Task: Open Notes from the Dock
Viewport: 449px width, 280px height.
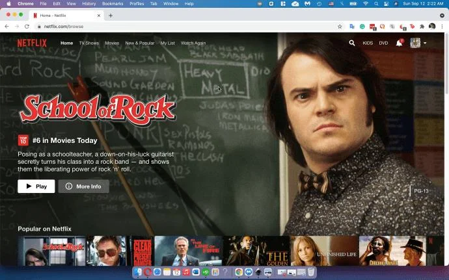Action: click(x=167, y=272)
